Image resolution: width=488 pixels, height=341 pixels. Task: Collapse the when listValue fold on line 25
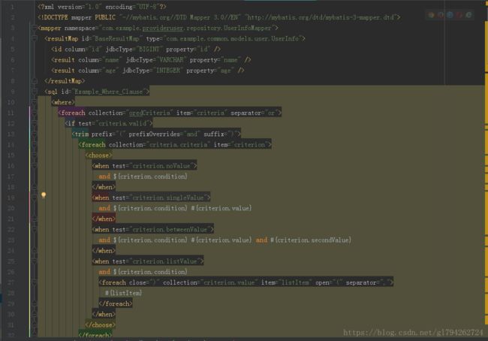click(35, 261)
